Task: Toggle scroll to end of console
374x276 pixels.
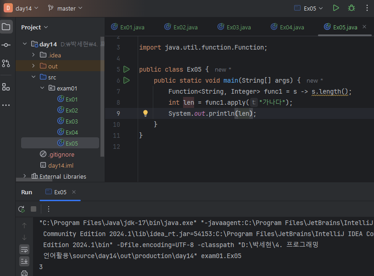Action: pyautogui.click(x=24, y=261)
